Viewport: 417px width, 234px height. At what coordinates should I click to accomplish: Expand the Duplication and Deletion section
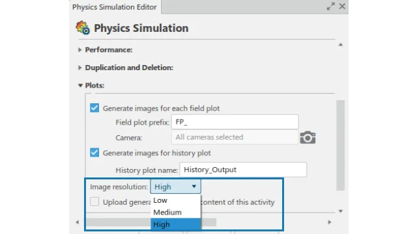(79, 68)
